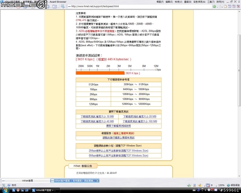Click the 20 MB download speed test link
The image size is (241, 193).
click(x=140, y=116)
